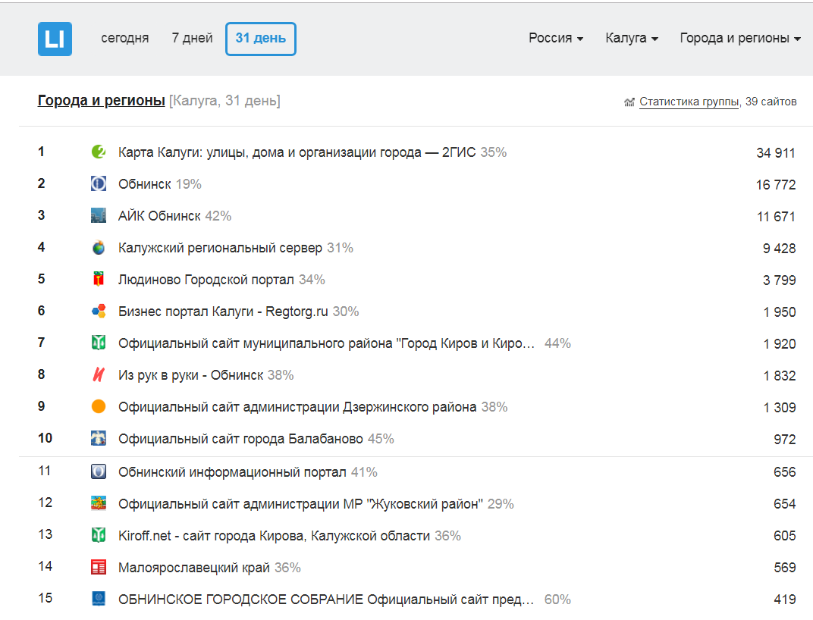Open Обнинский информационный портал site link
This screenshot has width=813, height=620.
point(232,472)
